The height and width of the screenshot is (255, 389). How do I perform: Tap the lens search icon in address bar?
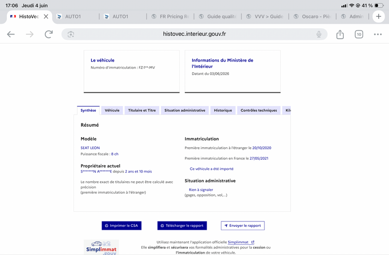pyautogui.click(x=71, y=34)
